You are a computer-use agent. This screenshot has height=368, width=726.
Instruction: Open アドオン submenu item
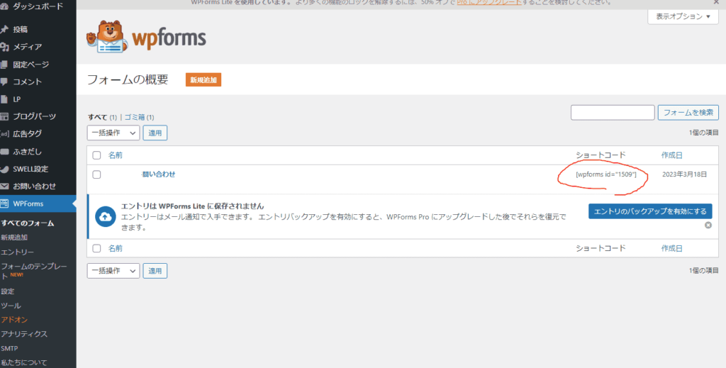(x=14, y=319)
